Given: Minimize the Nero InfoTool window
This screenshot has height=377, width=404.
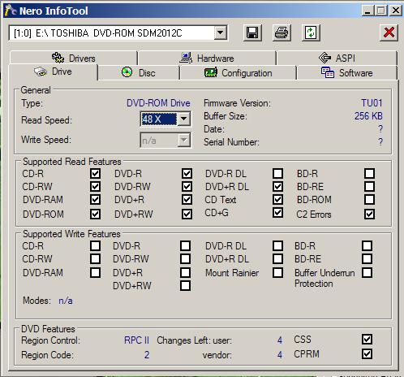Looking at the screenshot, I should point(367,11).
